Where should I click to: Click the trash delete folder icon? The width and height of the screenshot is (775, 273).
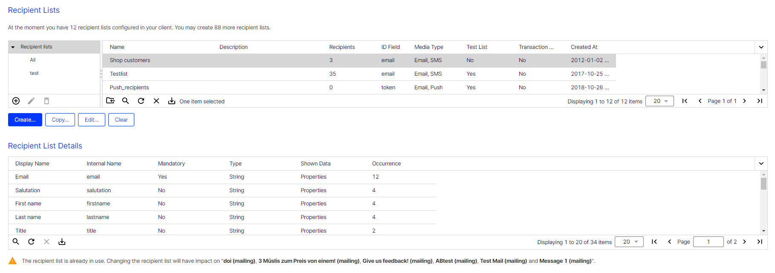[46, 101]
